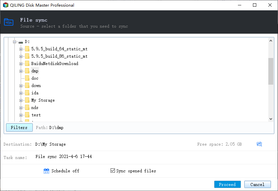Click the doc folder icon

(x=27, y=78)
